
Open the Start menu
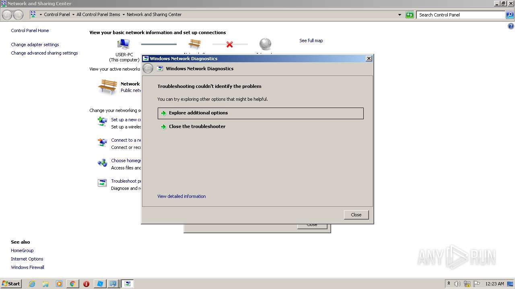pyautogui.click(x=11, y=283)
